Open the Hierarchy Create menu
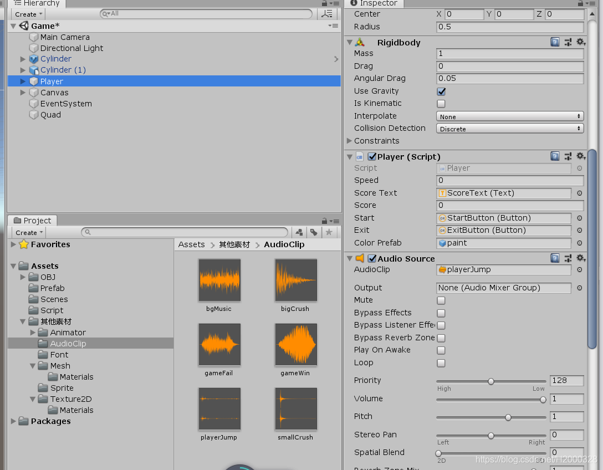 [x=28, y=14]
